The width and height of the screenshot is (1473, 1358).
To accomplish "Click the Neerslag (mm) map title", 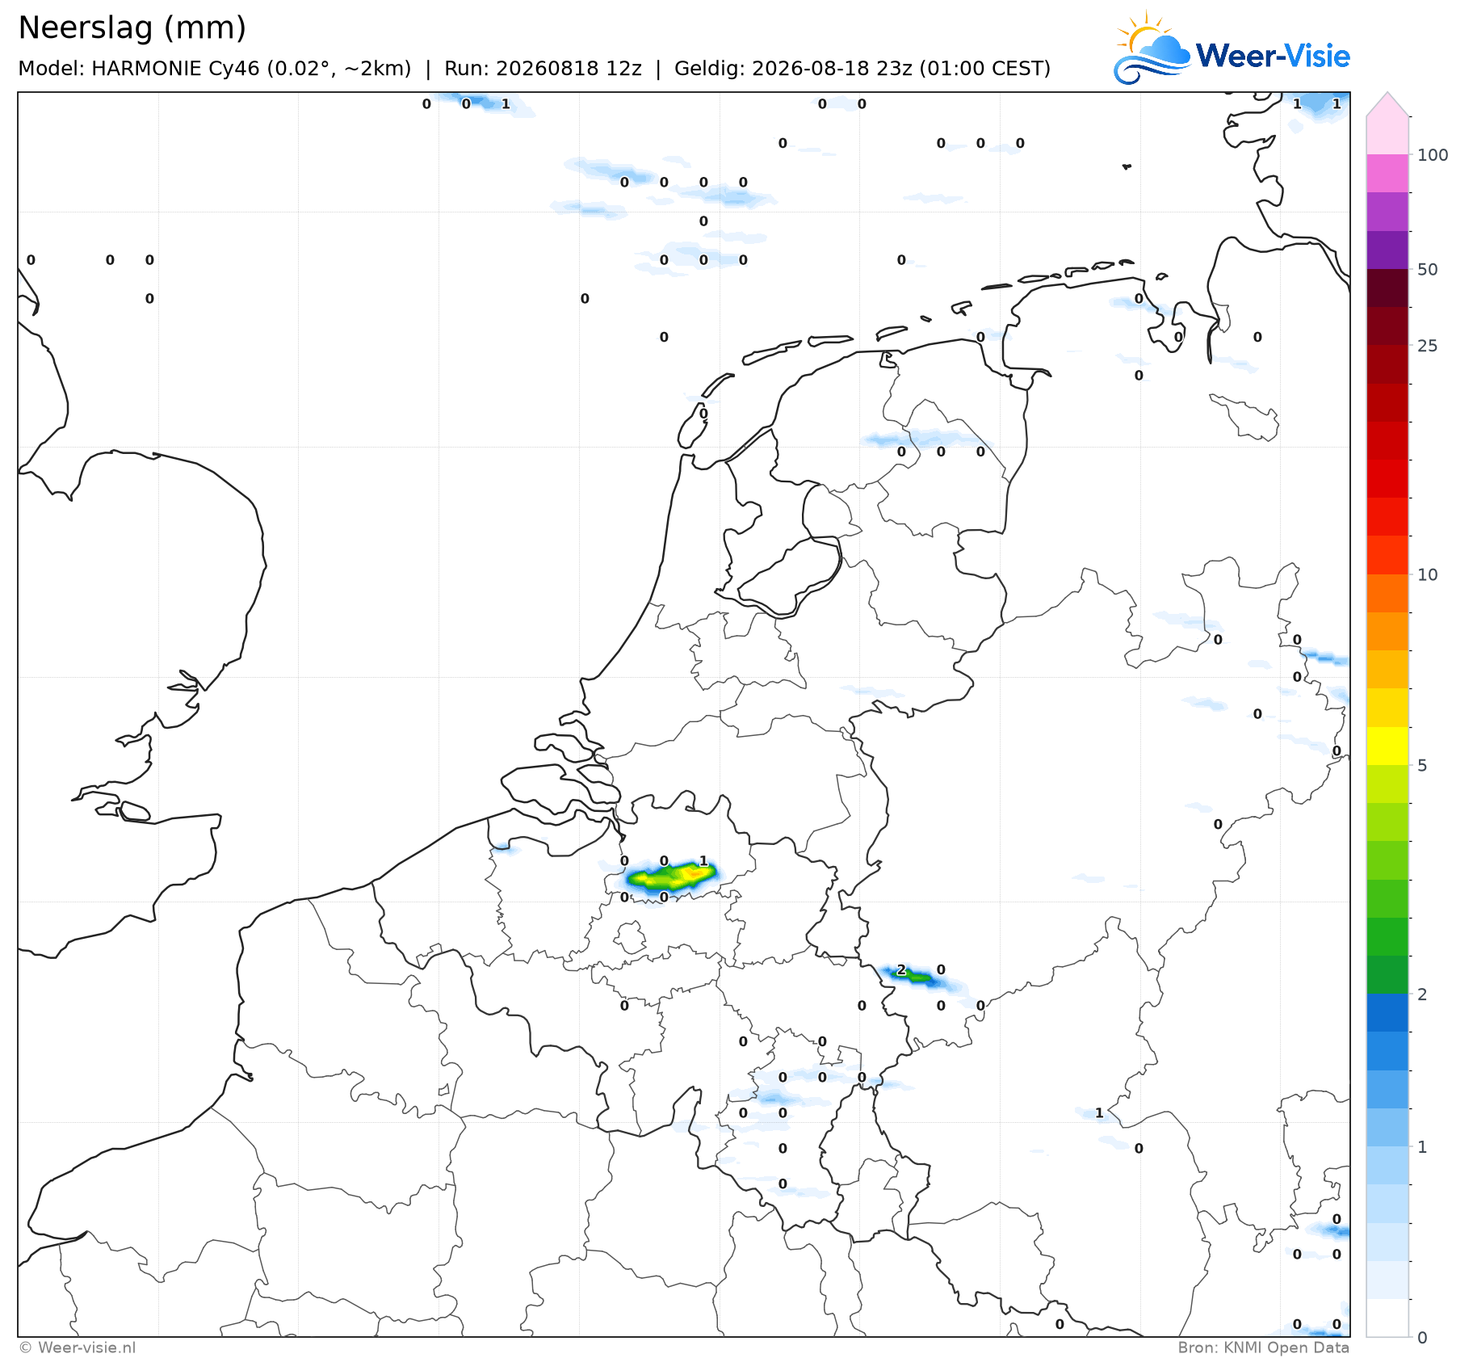I will [x=132, y=28].
